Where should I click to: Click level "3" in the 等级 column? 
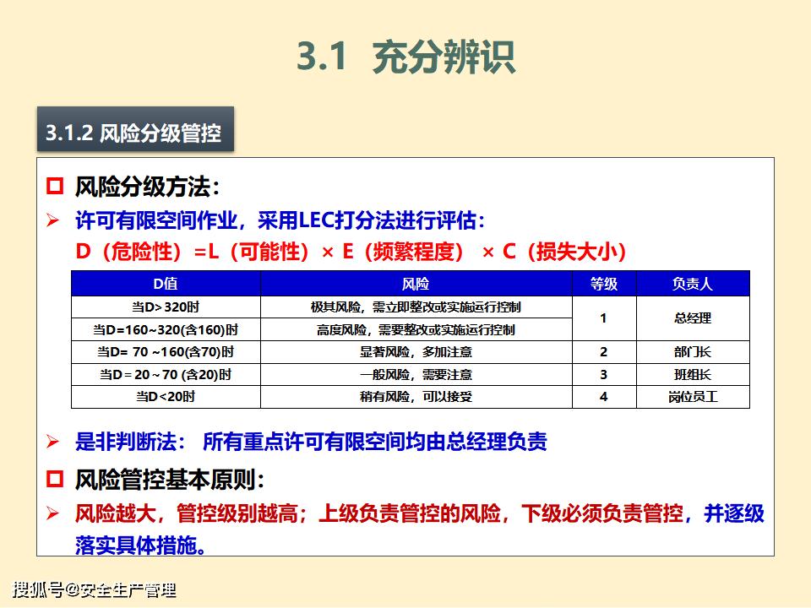coord(604,375)
